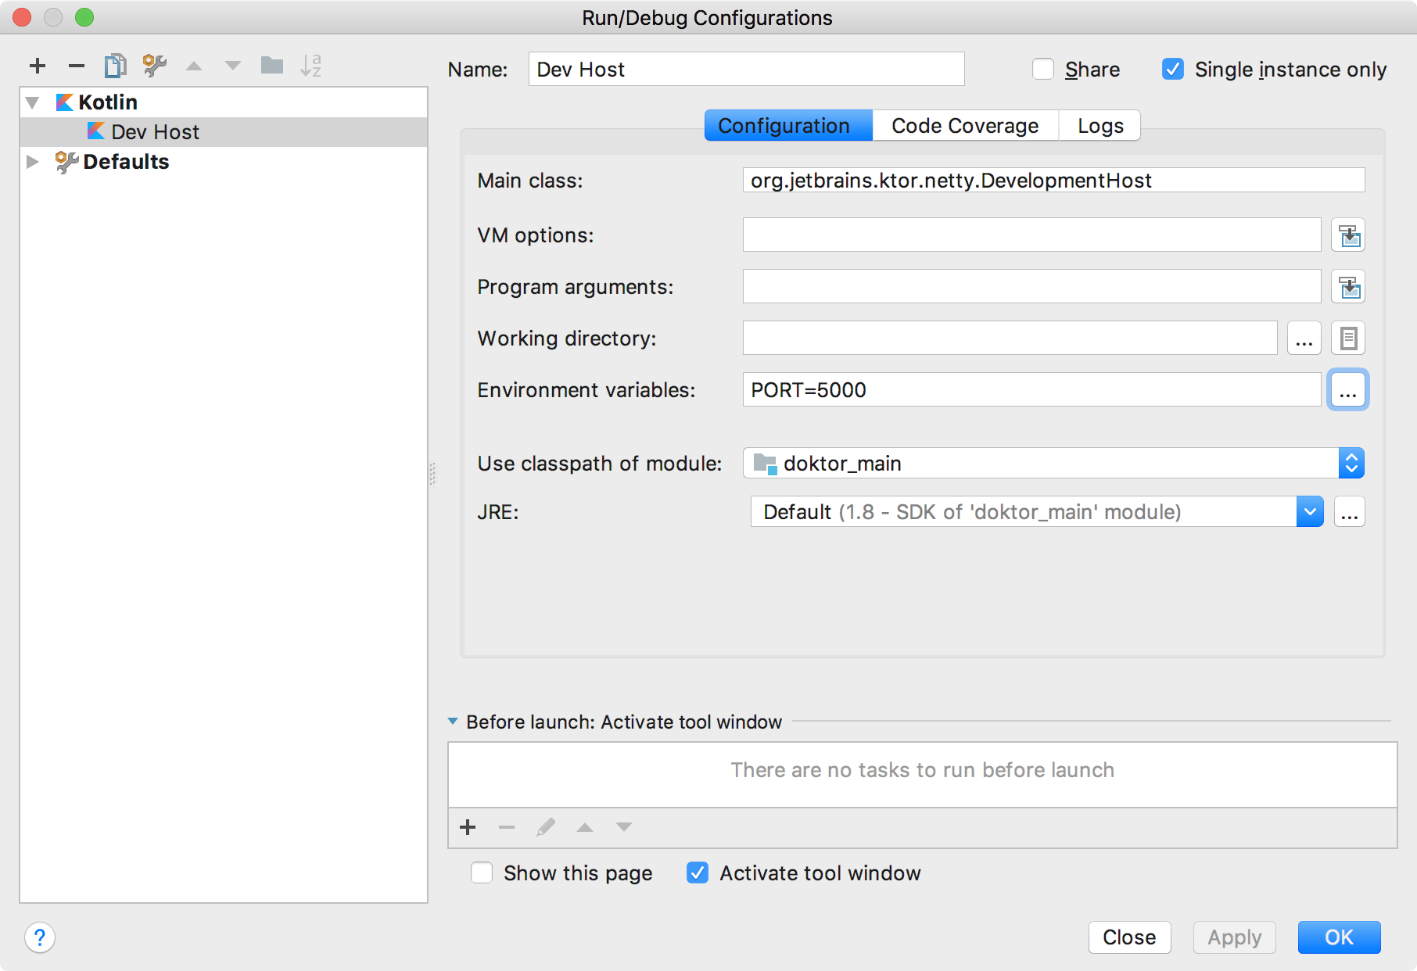Open the environment variables editor
The image size is (1417, 971).
point(1348,390)
